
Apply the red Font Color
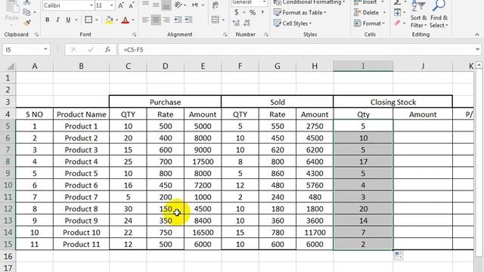pos(126,20)
